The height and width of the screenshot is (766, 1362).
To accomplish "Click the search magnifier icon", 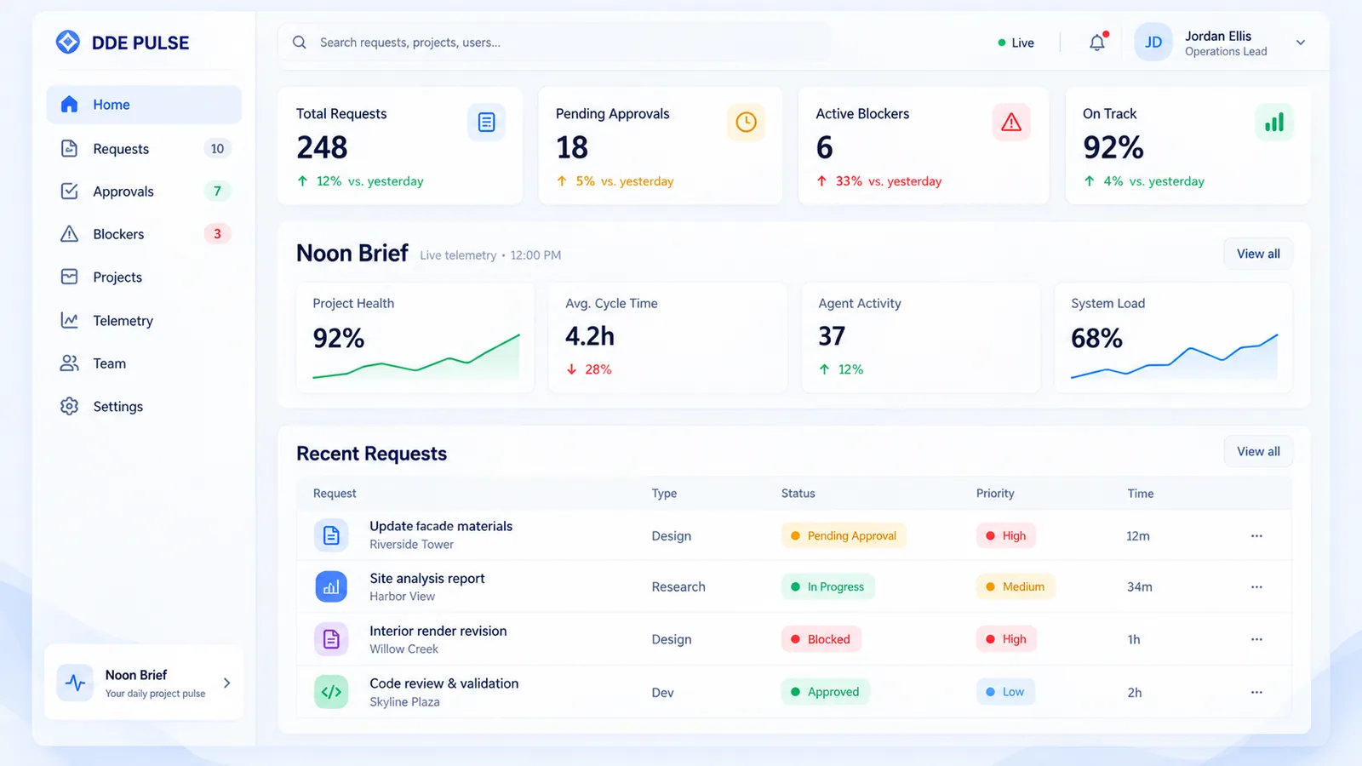I will [300, 43].
